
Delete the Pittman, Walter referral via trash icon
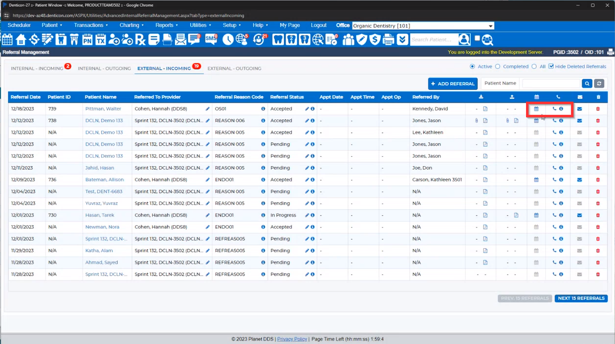click(x=598, y=109)
